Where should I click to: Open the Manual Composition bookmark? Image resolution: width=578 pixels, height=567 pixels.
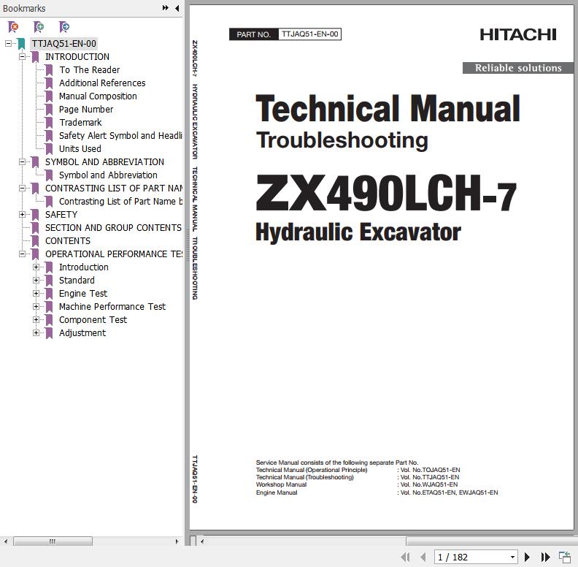click(x=98, y=96)
